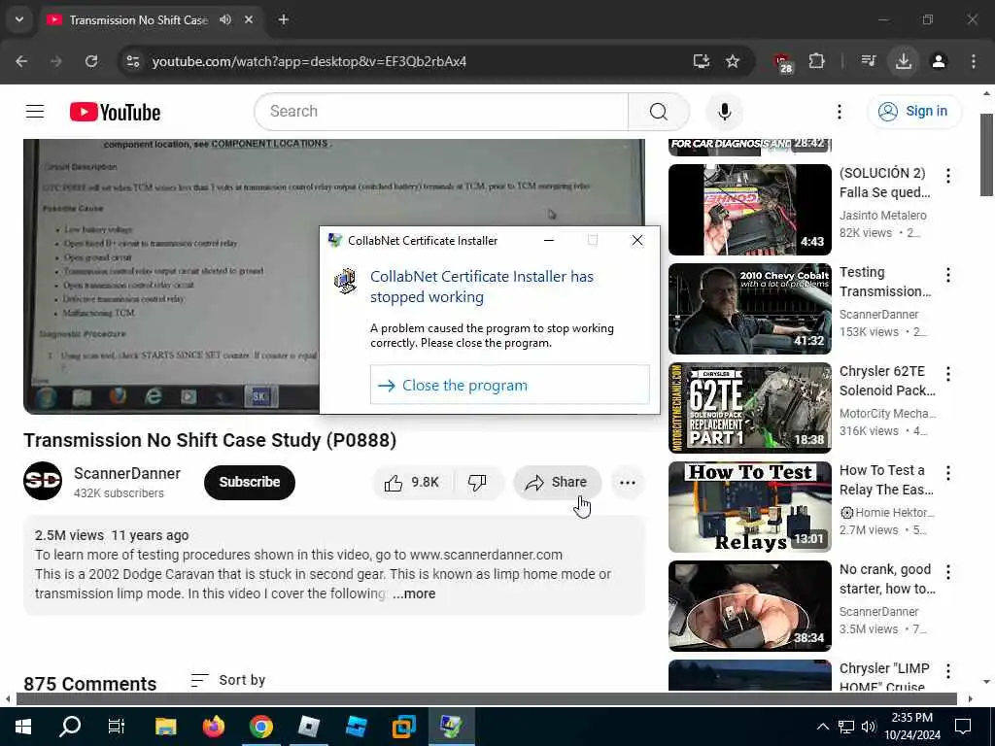Click the YouTube search magnifier button
This screenshot has width=995, height=746.
coord(659,112)
